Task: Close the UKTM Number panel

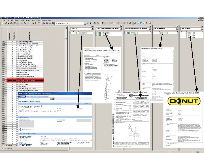Action: pos(177,26)
